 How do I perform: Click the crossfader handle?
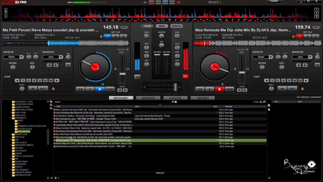pyautogui.click(x=175, y=87)
